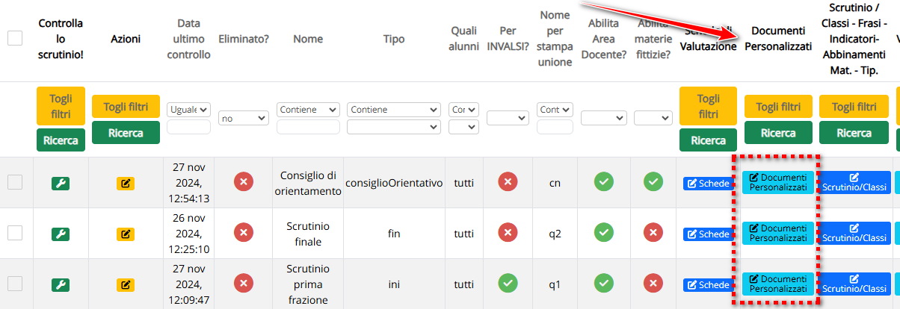Click Togli filtri under Azioni column
The height and width of the screenshot is (309, 900).
point(126,106)
